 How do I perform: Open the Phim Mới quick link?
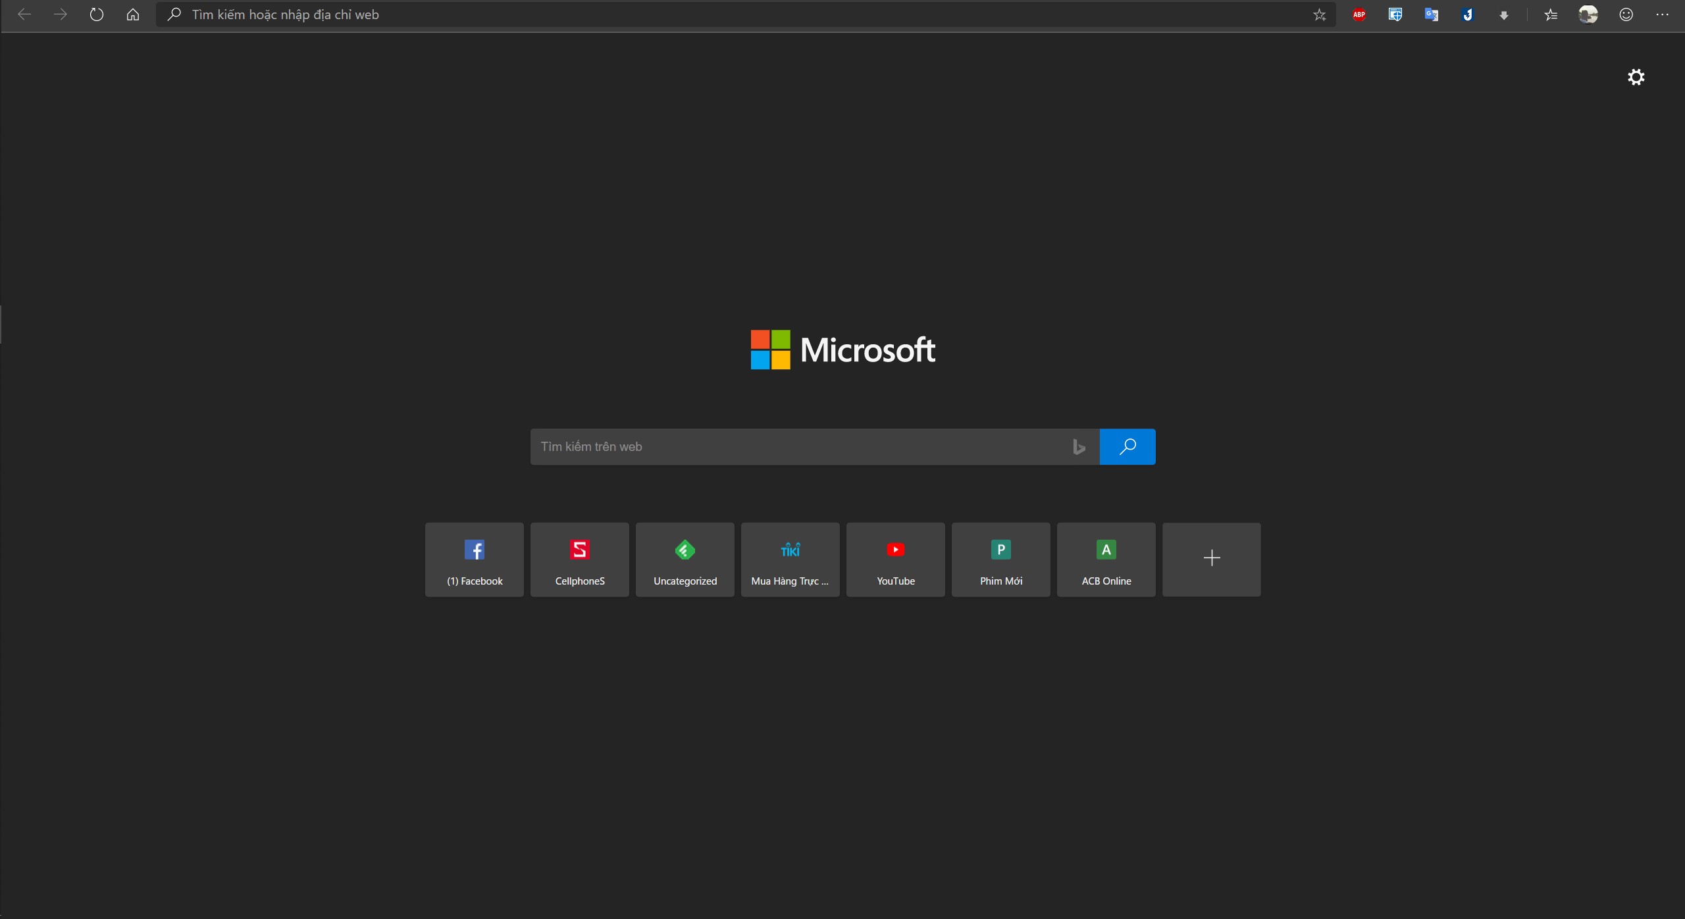pyautogui.click(x=1001, y=560)
